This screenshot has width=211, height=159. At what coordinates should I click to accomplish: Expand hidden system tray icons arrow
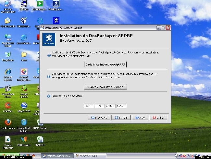(x=177, y=156)
